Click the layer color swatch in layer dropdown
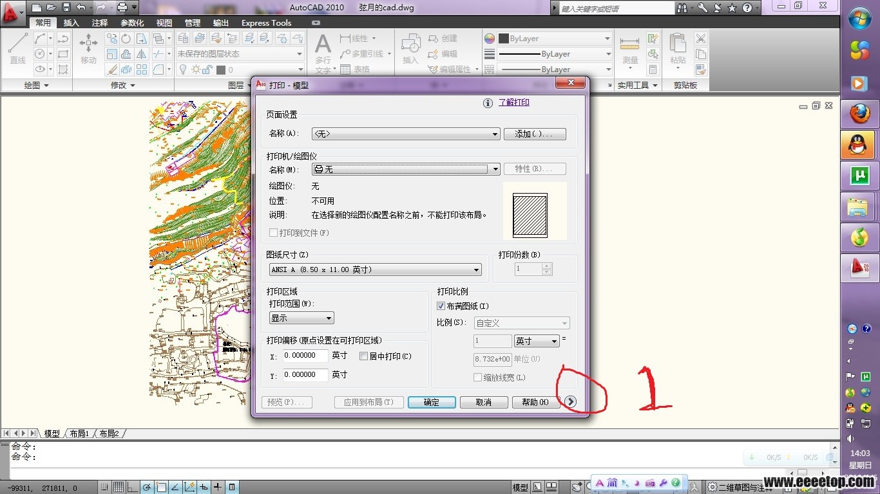Image resolution: width=880 pixels, height=494 pixels. 221,69
